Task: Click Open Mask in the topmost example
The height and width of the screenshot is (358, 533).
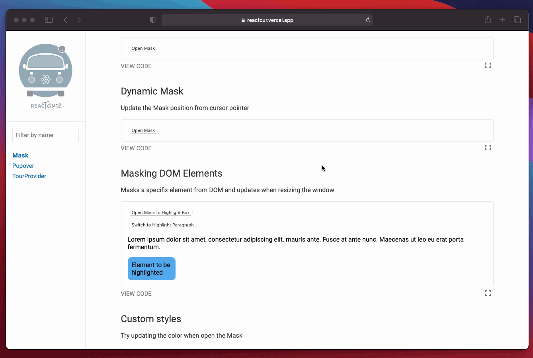Action: [x=143, y=48]
